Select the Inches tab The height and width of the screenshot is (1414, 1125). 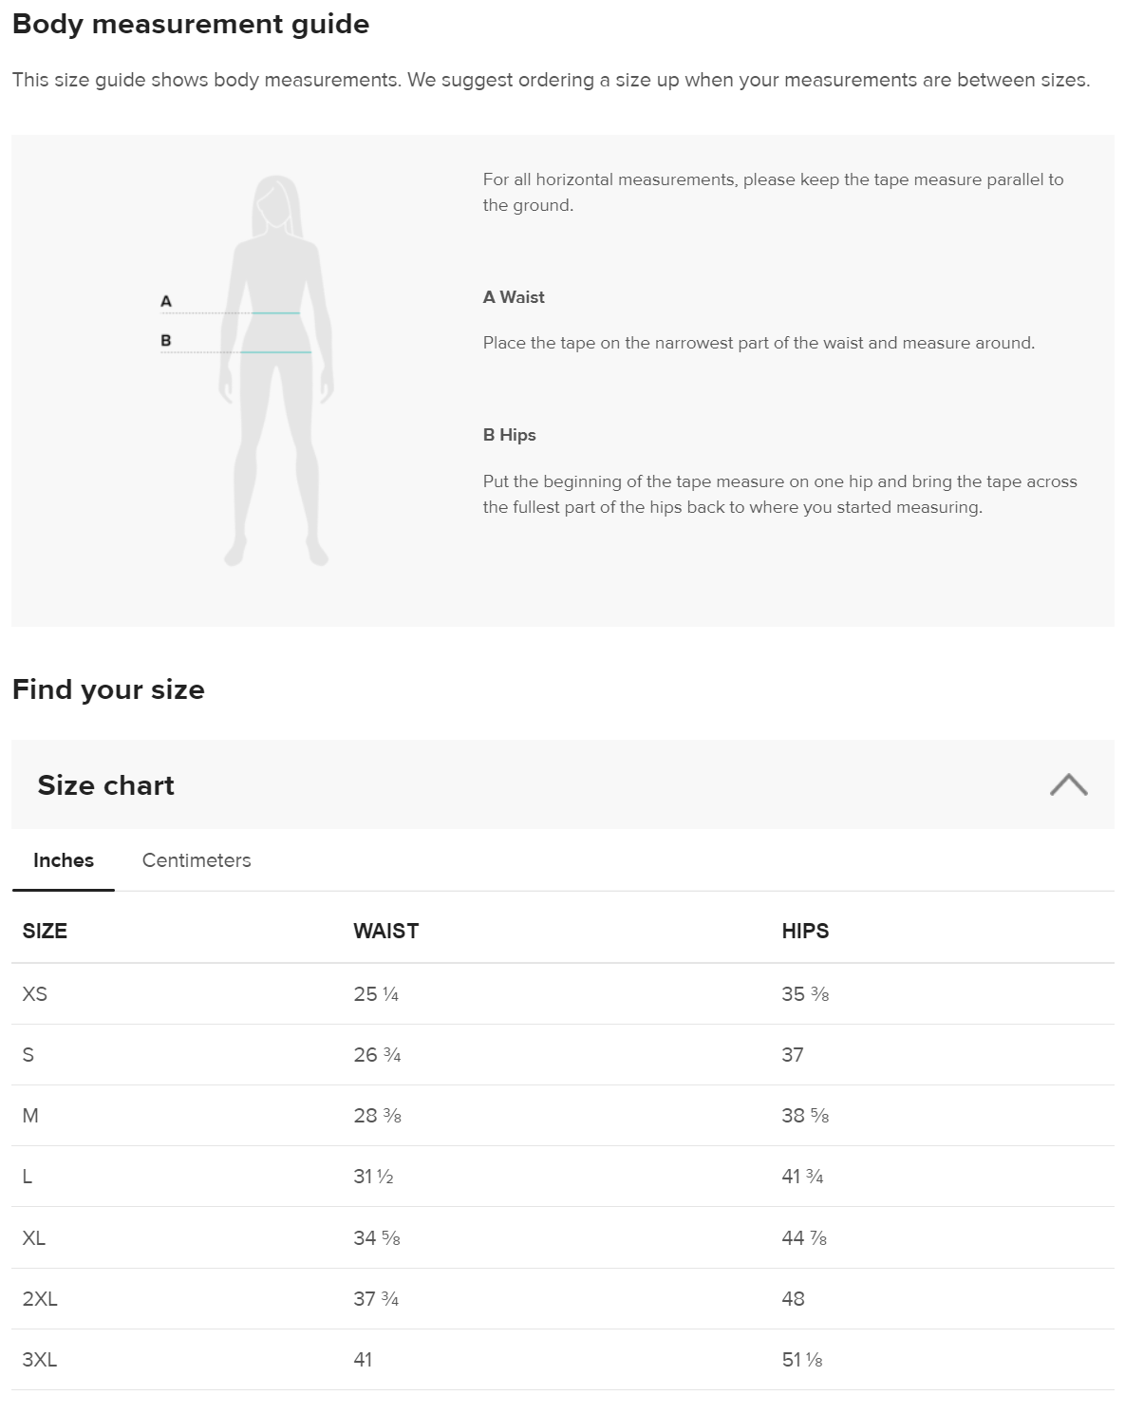pos(64,860)
